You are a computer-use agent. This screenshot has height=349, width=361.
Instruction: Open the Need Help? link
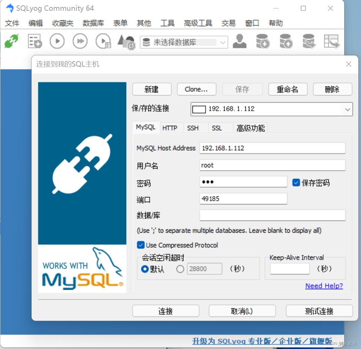324,286
